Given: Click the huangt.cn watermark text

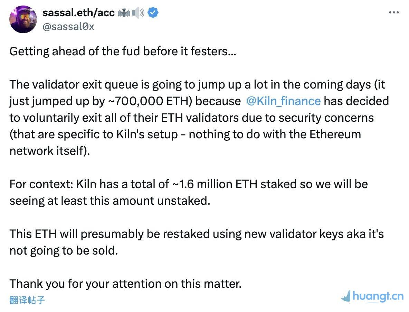Looking at the screenshot, I should pos(378,297).
